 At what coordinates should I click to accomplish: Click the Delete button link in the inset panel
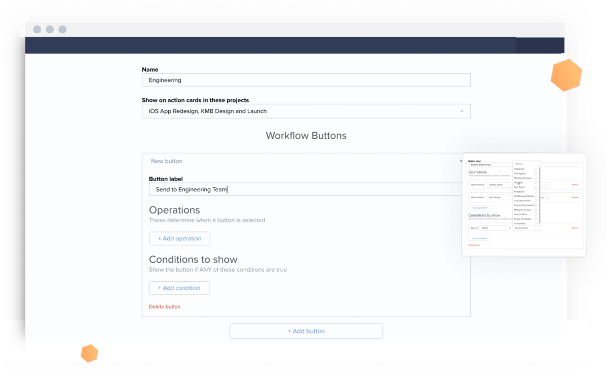(474, 245)
